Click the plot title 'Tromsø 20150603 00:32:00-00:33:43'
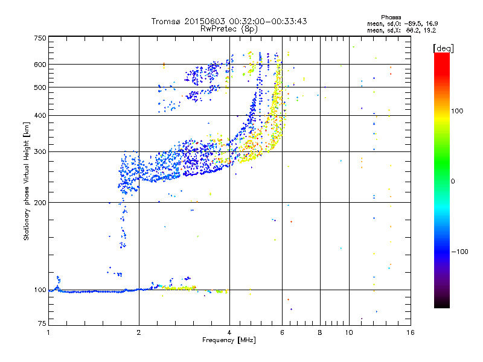The width and height of the screenshot is (483, 362). coord(229,21)
